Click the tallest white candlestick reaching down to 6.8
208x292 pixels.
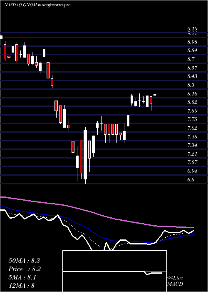coord(85,154)
